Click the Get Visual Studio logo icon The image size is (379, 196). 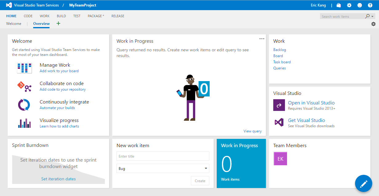tap(279, 123)
